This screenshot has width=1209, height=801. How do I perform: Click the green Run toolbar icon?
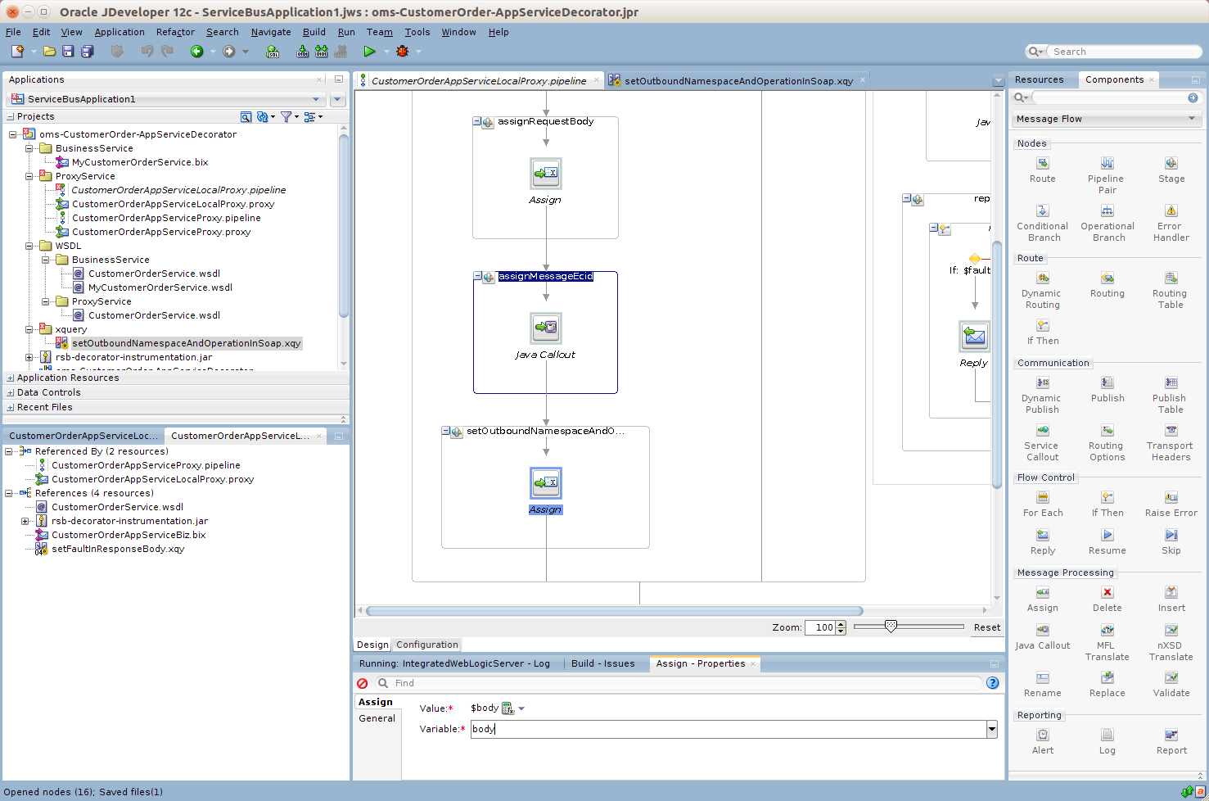pyautogui.click(x=369, y=52)
